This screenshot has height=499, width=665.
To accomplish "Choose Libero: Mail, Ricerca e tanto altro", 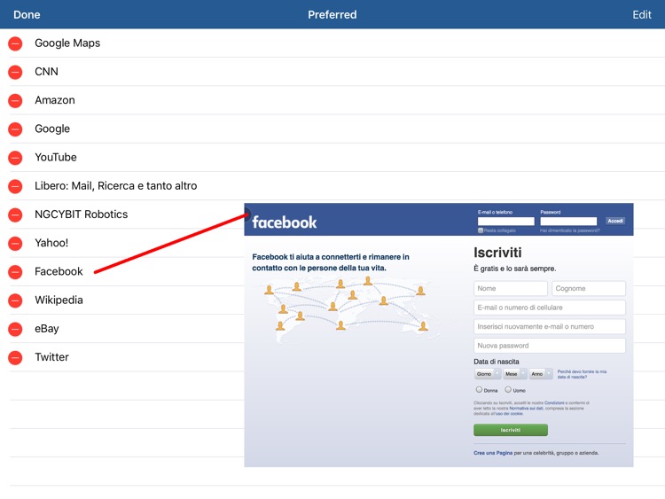I will [332, 186].
